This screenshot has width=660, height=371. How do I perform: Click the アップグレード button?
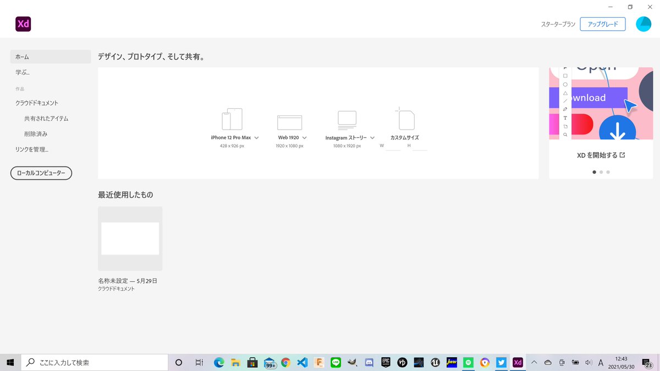click(603, 24)
